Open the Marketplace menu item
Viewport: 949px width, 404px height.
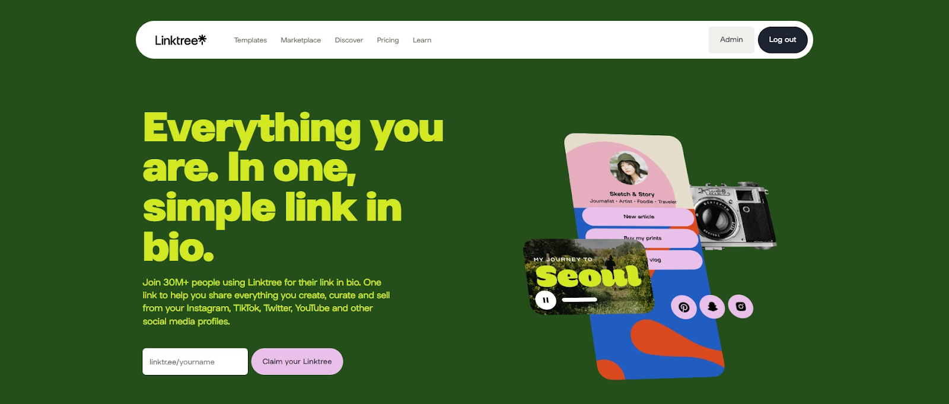point(301,40)
